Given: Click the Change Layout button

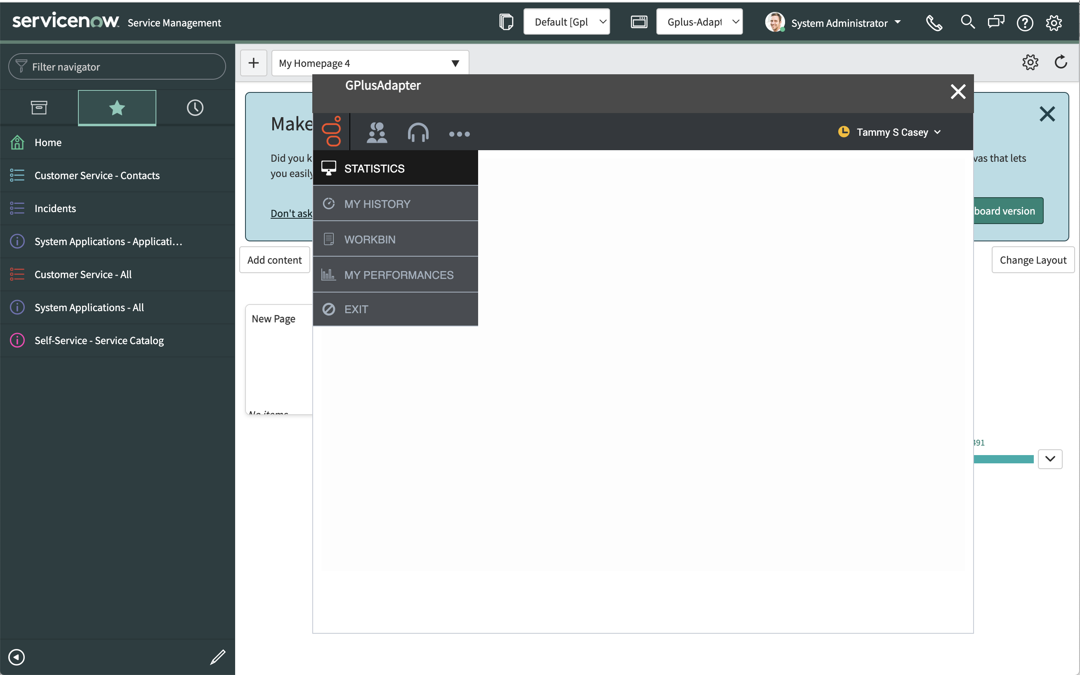Looking at the screenshot, I should [x=1033, y=260].
